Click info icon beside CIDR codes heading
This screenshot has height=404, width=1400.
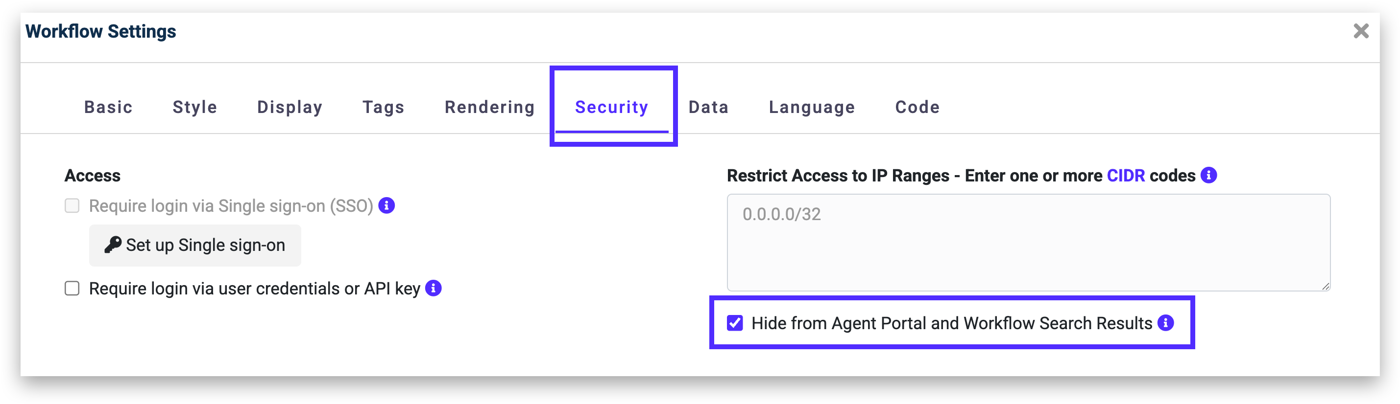[x=1208, y=176]
